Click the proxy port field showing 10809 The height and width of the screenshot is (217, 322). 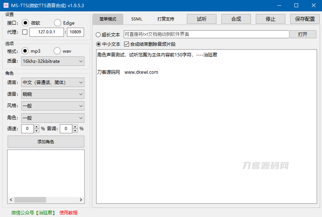(75, 32)
